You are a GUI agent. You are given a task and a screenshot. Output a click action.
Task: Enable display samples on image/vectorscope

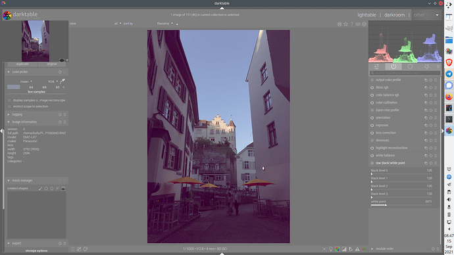point(10,101)
